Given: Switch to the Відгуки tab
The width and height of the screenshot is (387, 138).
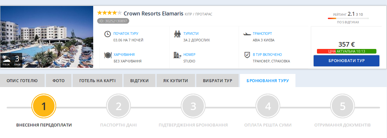Looking at the screenshot, I should [139, 80].
